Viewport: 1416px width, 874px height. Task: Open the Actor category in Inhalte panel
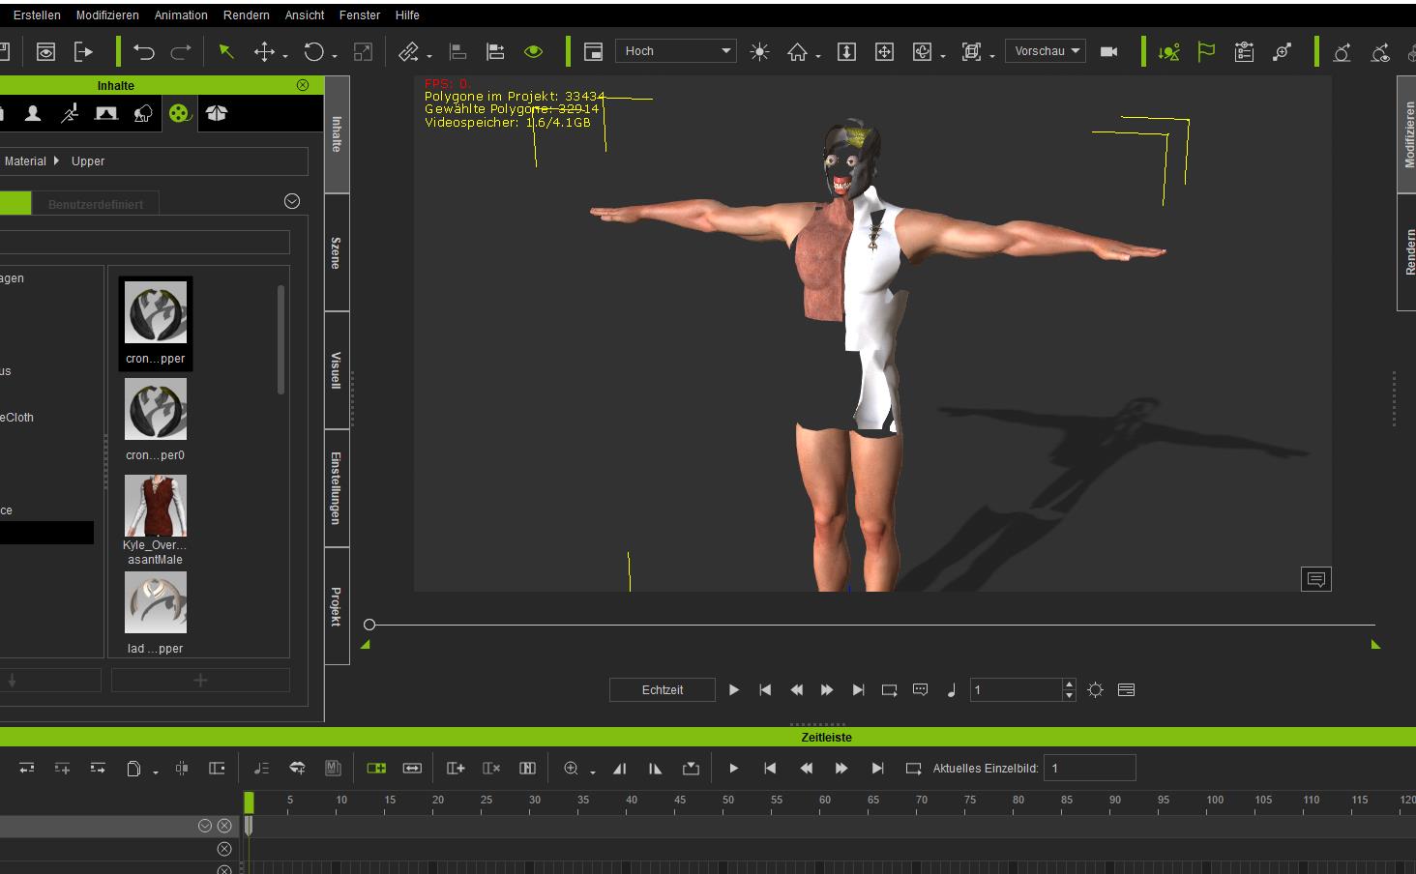[x=33, y=114]
